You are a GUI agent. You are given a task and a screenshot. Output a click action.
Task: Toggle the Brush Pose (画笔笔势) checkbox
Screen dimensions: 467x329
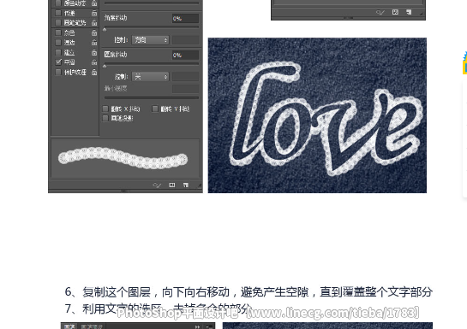point(58,22)
